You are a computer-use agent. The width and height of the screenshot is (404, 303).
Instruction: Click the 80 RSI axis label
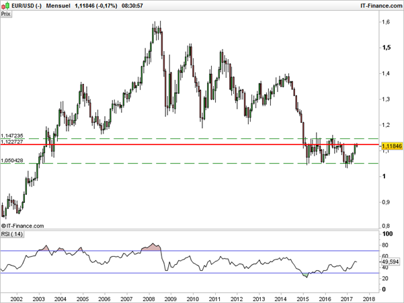[385, 245]
